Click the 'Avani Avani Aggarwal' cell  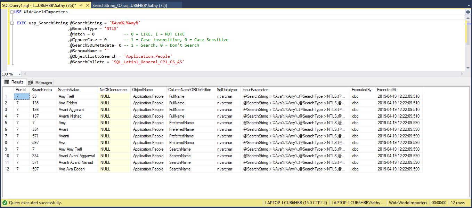77,156
